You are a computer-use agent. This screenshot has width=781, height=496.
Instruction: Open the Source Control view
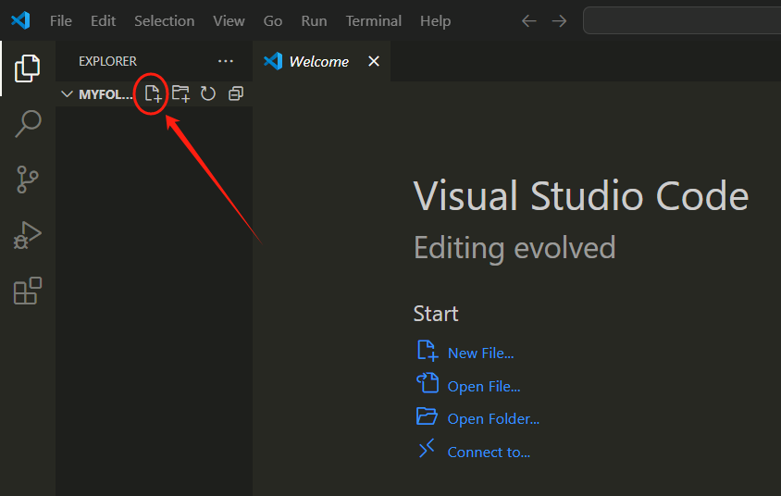[28, 180]
